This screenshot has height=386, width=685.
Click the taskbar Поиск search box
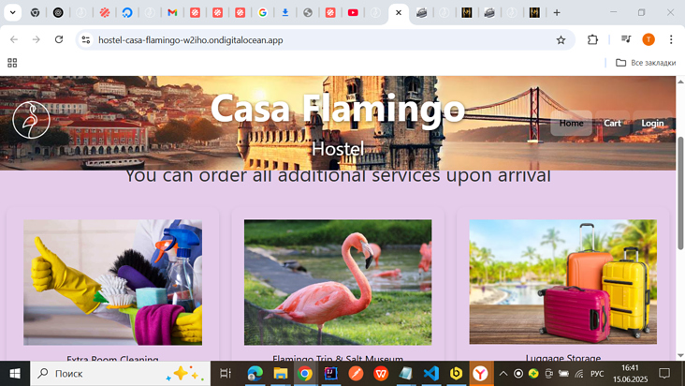120,373
